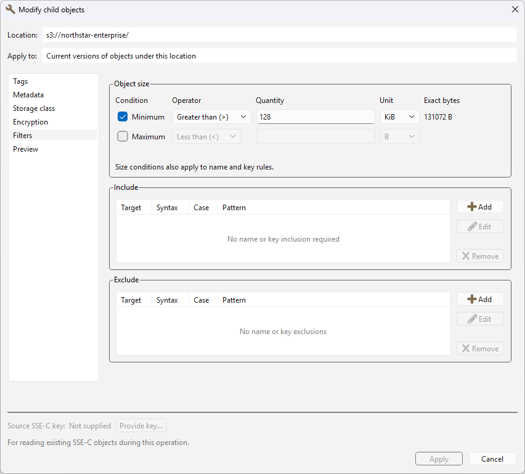Click the pencil icon in Exclude Edit
Image resolution: width=525 pixels, height=474 pixels.
click(x=473, y=319)
